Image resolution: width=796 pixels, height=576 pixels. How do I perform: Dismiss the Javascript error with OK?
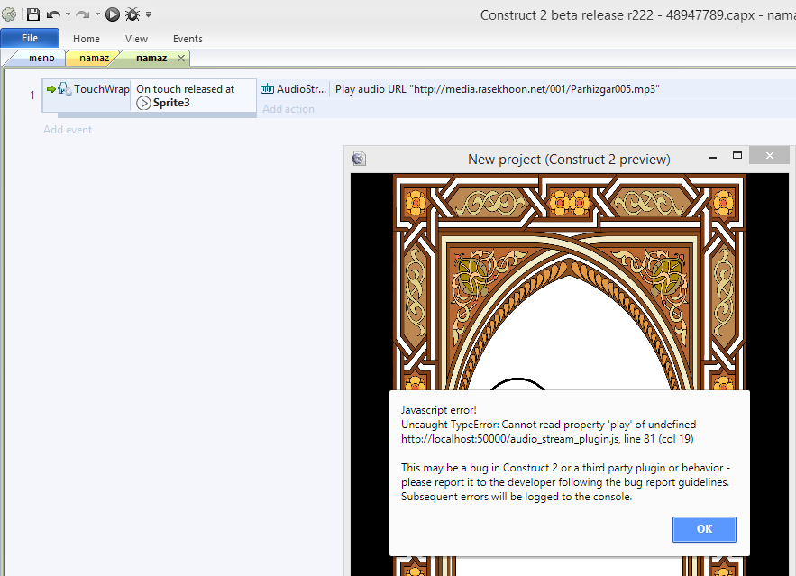[x=704, y=529]
